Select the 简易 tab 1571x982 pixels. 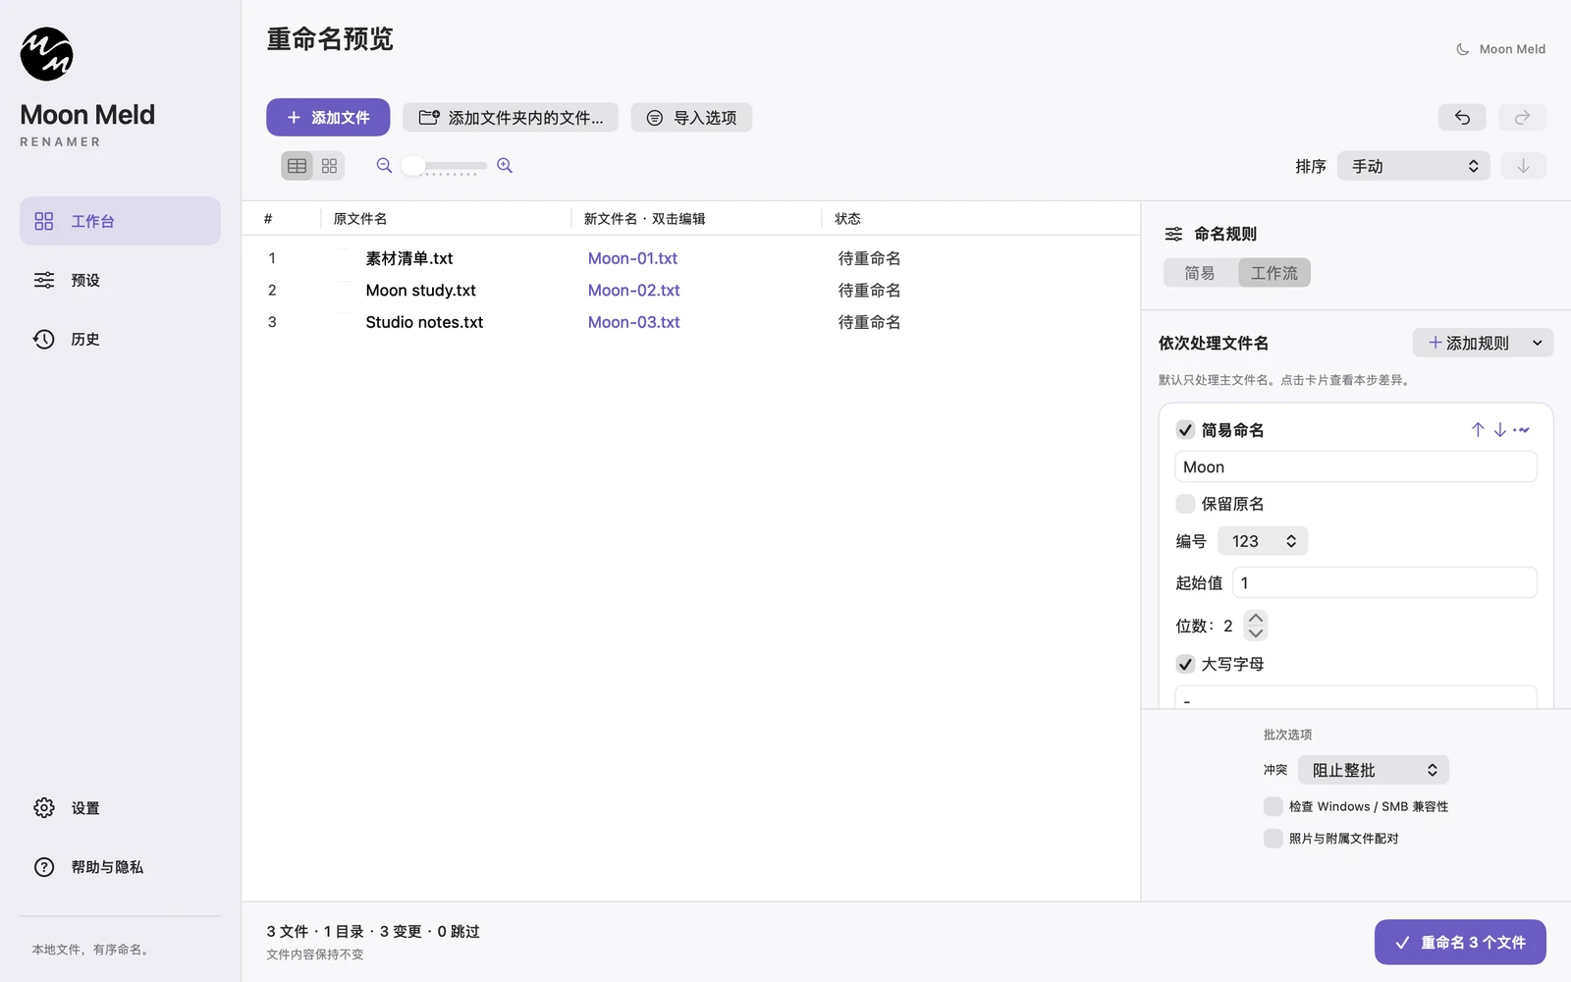click(x=1200, y=273)
